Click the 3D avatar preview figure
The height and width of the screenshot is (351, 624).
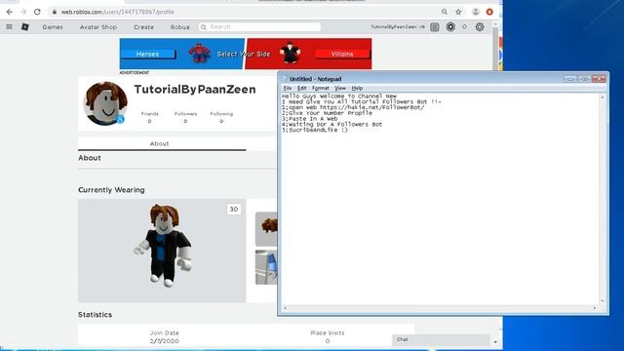(164, 246)
